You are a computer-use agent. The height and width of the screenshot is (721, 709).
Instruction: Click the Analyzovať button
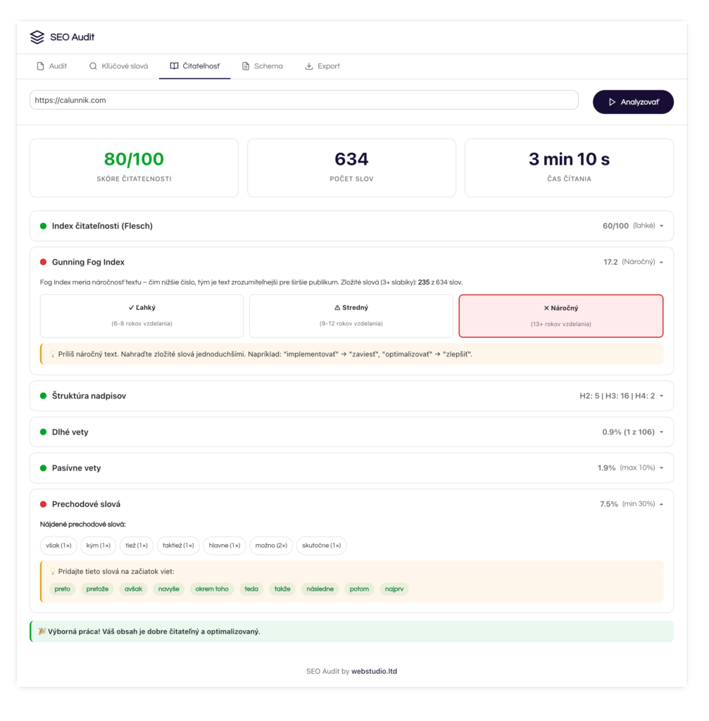[x=633, y=102]
